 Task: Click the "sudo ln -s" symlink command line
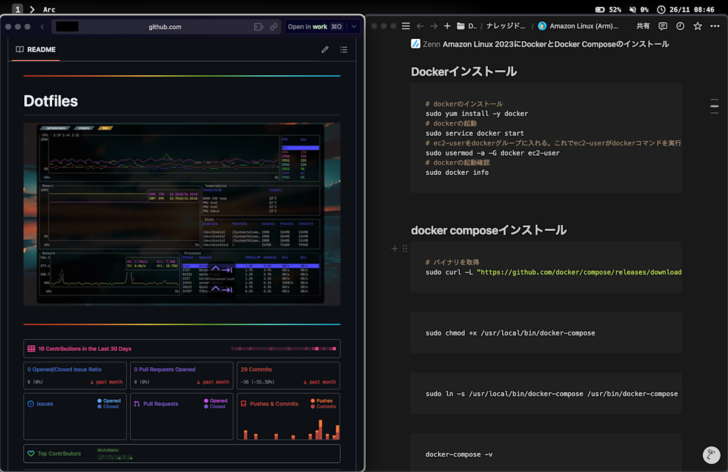[x=551, y=393]
